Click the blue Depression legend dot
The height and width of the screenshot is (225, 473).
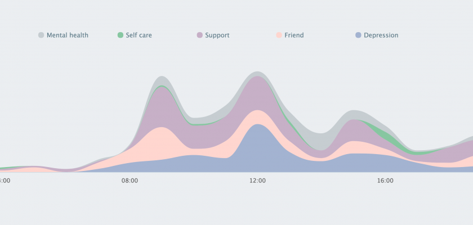[x=358, y=35]
